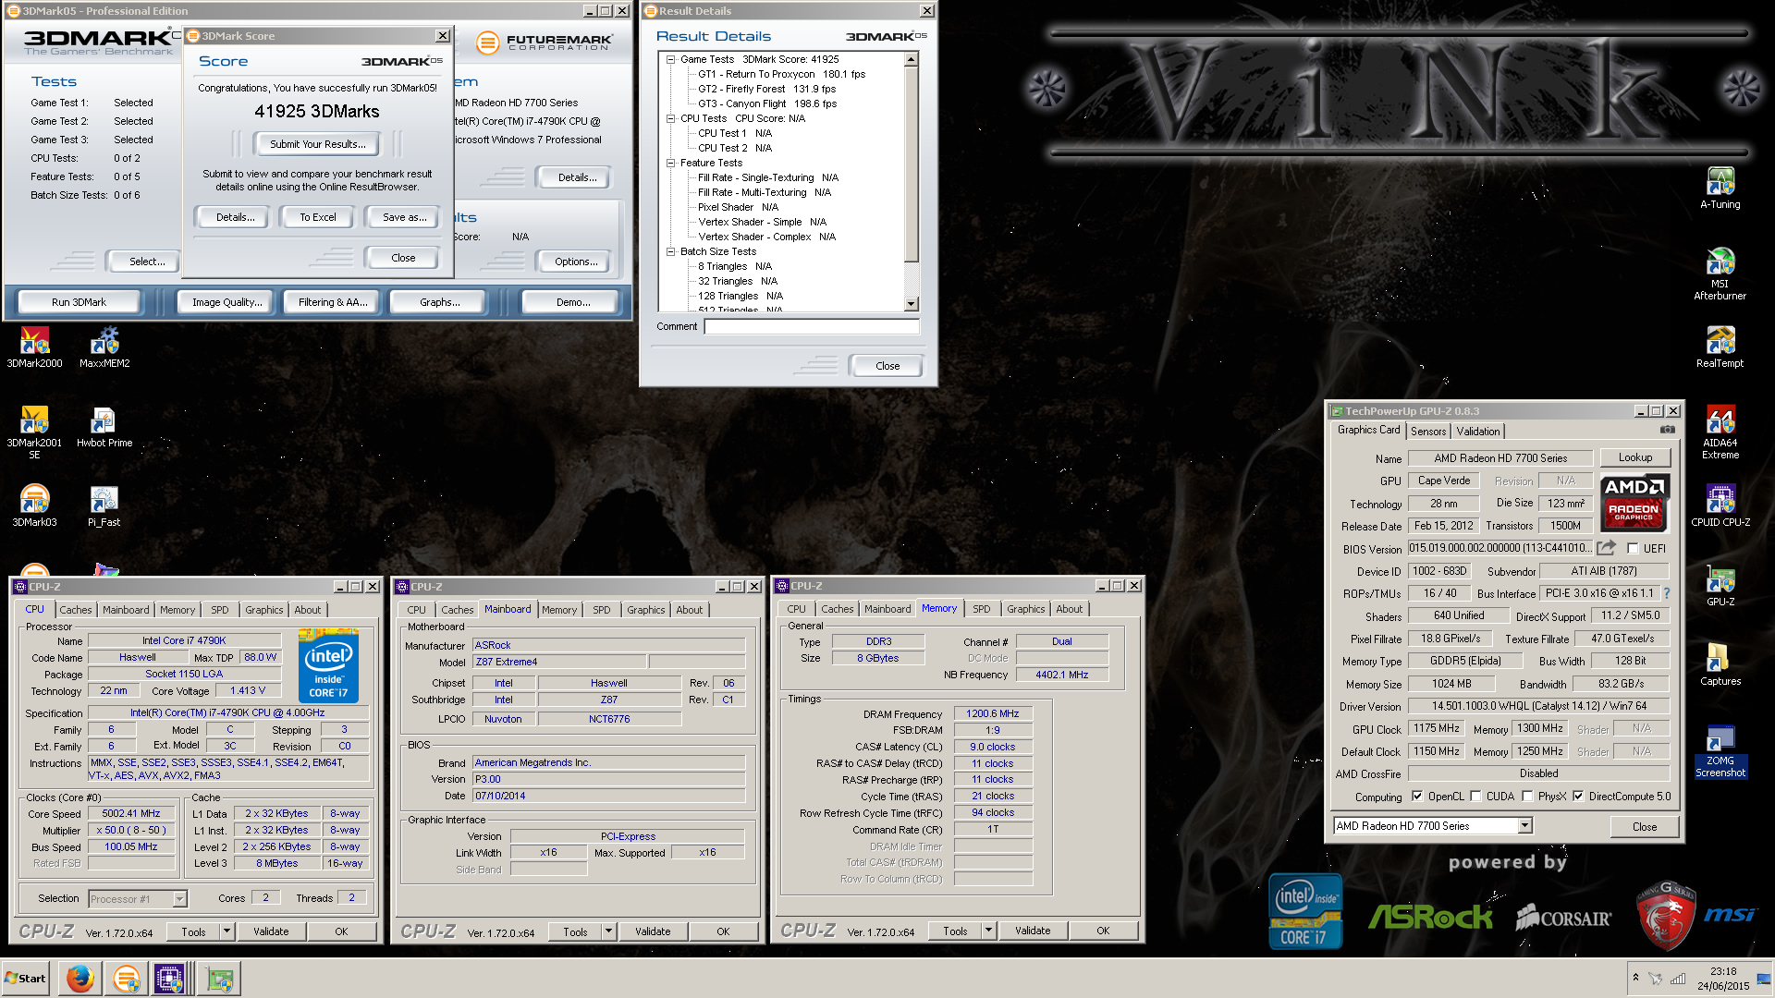The image size is (1775, 998).
Task: Open the RealTempt desktop icon
Action: (1720, 347)
